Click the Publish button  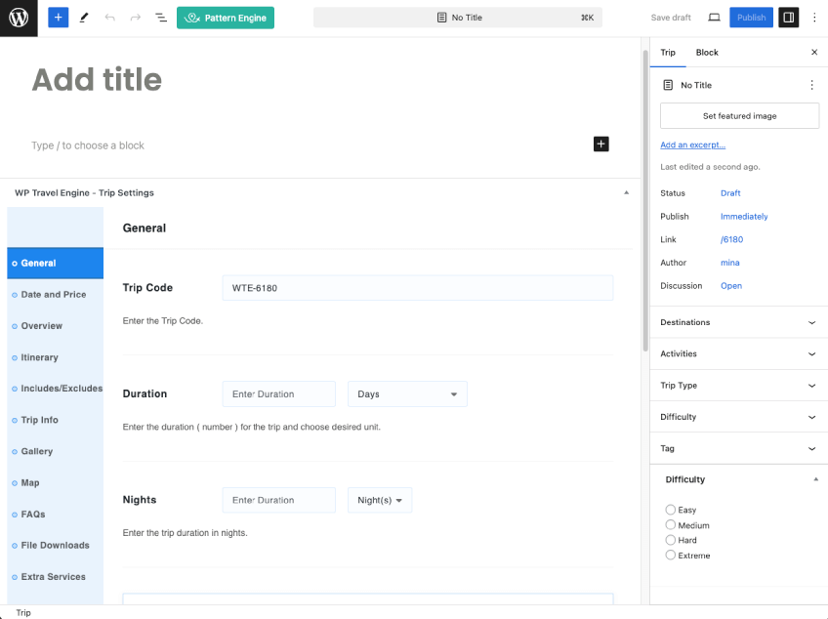[x=751, y=18]
